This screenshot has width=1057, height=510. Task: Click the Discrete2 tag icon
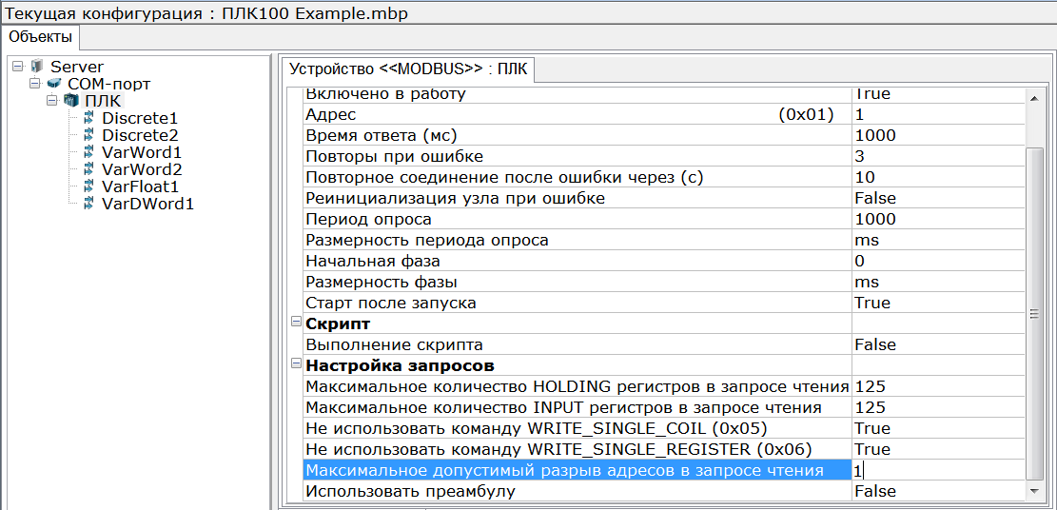tap(88, 135)
